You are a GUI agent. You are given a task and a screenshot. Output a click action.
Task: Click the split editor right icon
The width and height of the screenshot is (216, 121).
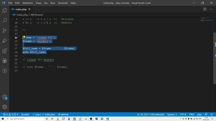pos(205,9)
